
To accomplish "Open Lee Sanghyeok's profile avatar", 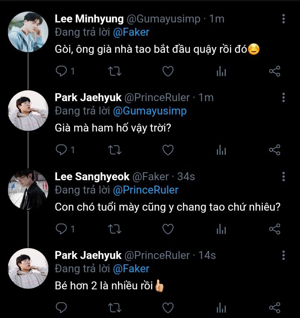I will pyautogui.click(x=28, y=190).
